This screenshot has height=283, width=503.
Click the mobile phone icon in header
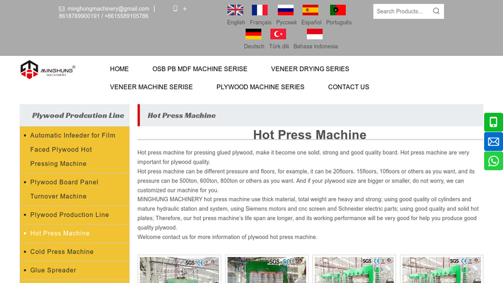click(x=175, y=9)
